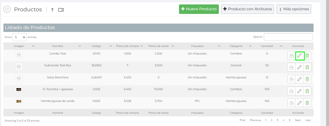Click share icon for Salsa Ranchera
Screen dimensions: 329x126
292,79
